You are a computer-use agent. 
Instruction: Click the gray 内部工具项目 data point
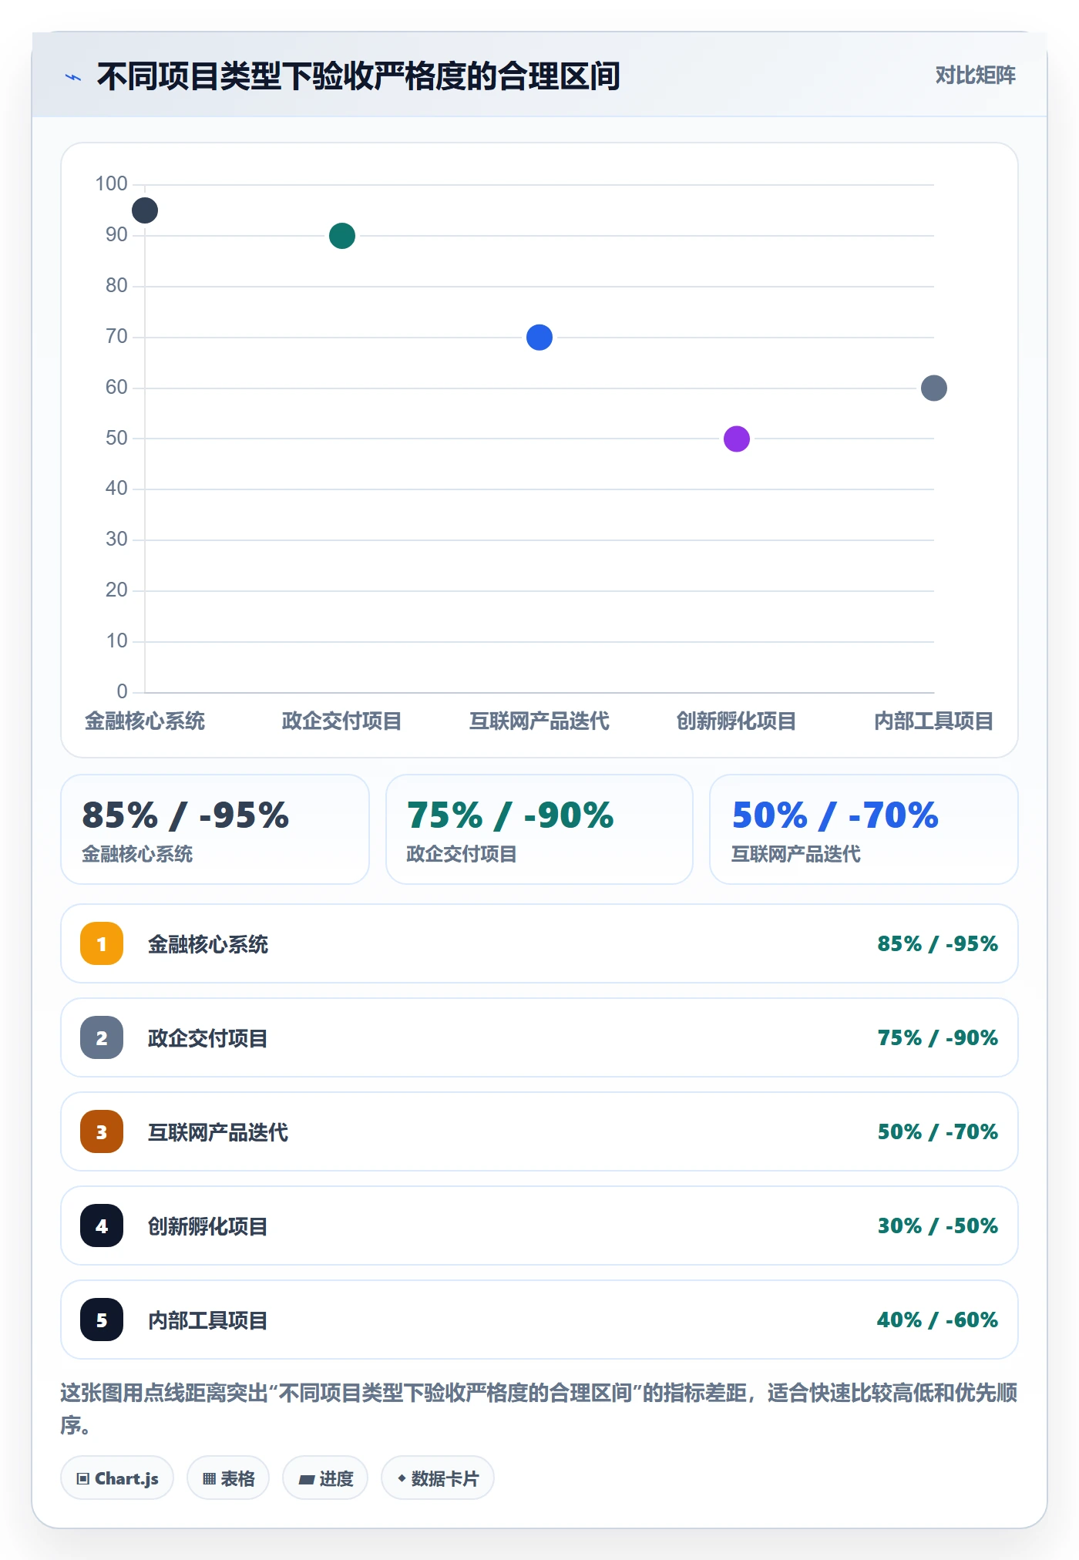click(934, 388)
